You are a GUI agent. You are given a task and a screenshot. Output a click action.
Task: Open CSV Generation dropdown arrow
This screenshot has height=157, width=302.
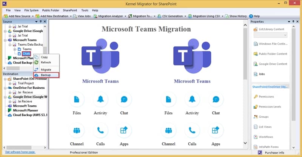(x=185, y=16)
